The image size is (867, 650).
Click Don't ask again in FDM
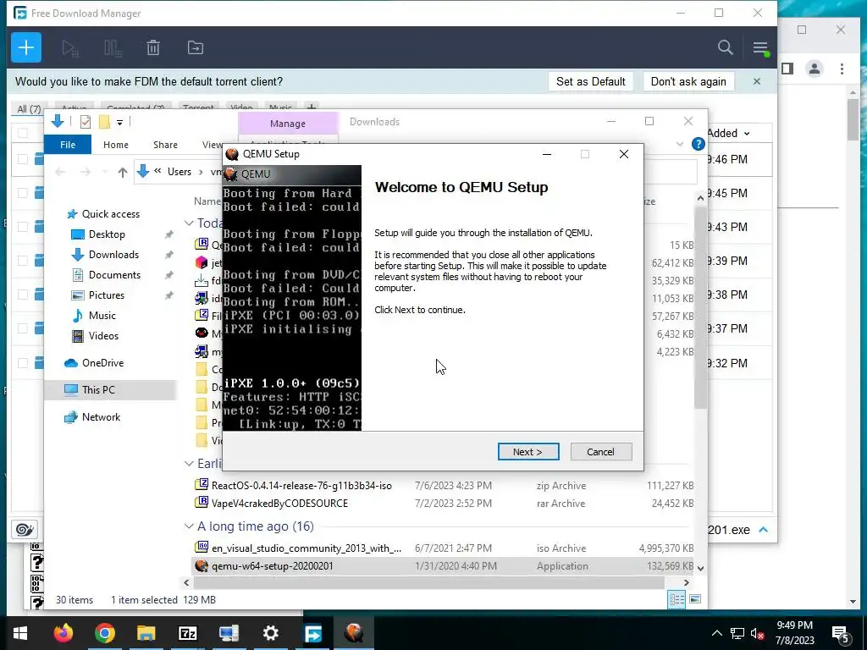pyautogui.click(x=688, y=82)
